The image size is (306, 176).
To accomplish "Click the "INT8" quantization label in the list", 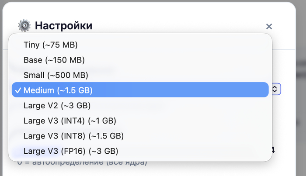I will (x=73, y=136).
